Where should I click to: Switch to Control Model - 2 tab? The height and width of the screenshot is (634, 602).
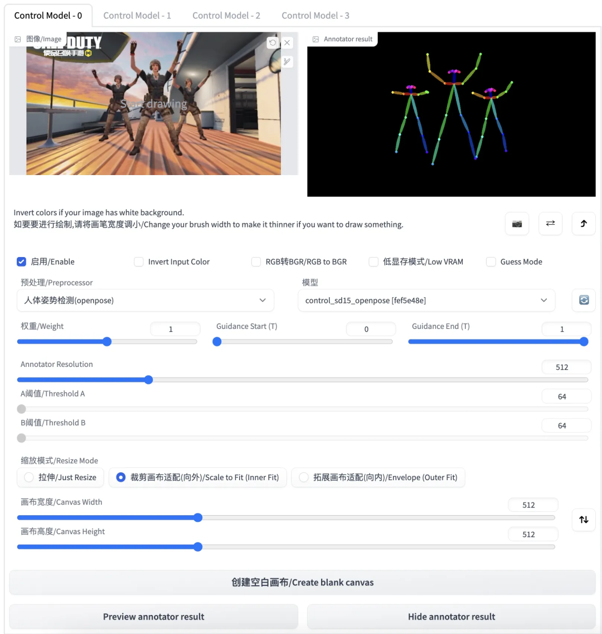pyautogui.click(x=226, y=16)
